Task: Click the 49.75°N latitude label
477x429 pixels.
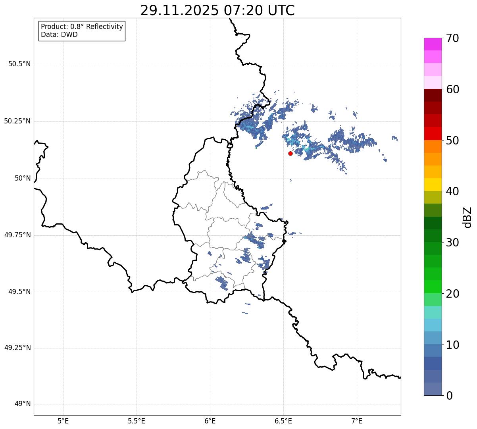Action: pyautogui.click(x=17, y=235)
